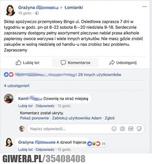The image size is (152, 164).
Task: Attach a photo with the camera icon
Action: [122, 128]
